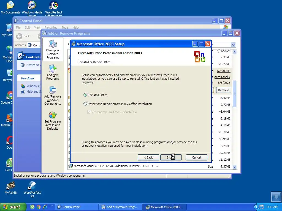Click the Back button in Office Setup

click(148, 157)
